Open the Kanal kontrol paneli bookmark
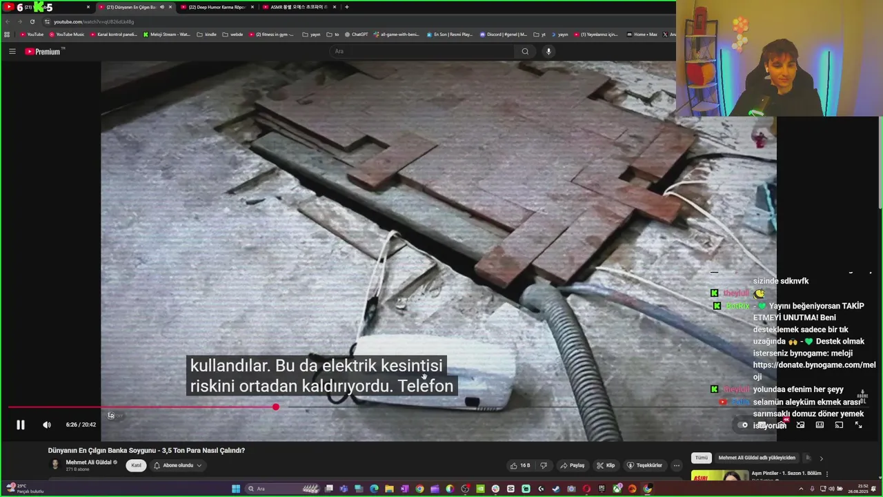This screenshot has height=497, width=883. 113,34
